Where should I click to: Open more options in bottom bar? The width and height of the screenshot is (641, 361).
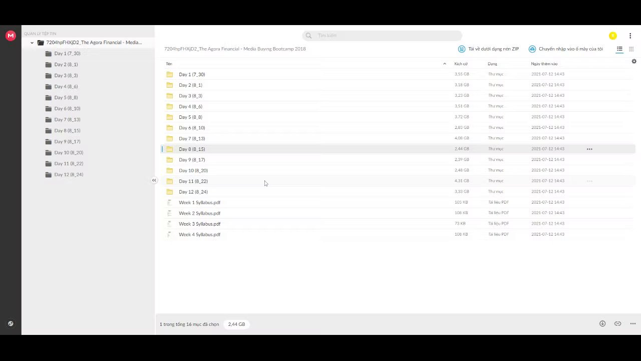(633, 324)
